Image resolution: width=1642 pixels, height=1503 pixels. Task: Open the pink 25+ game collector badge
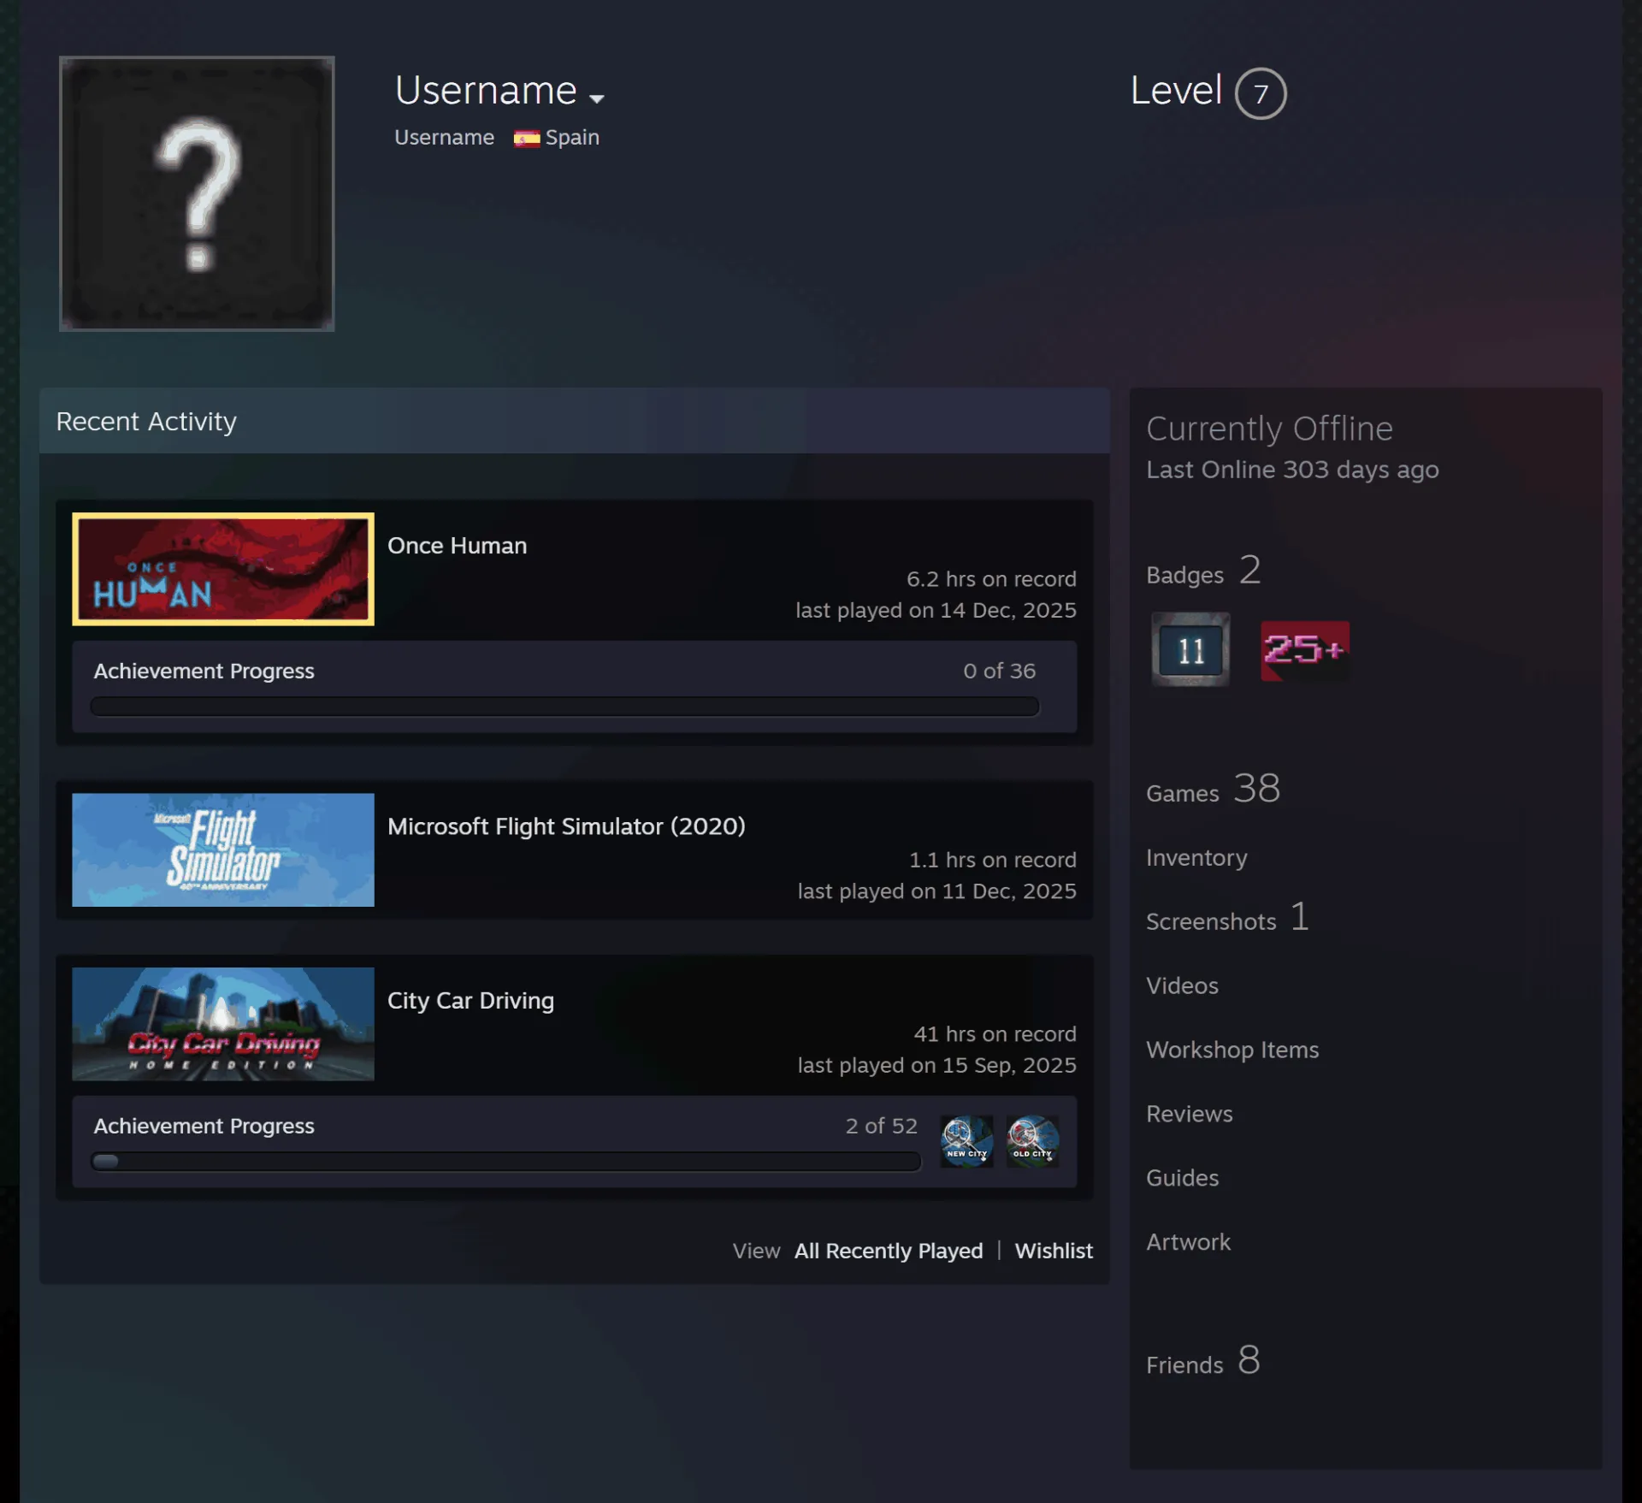(x=1305, y=651)
